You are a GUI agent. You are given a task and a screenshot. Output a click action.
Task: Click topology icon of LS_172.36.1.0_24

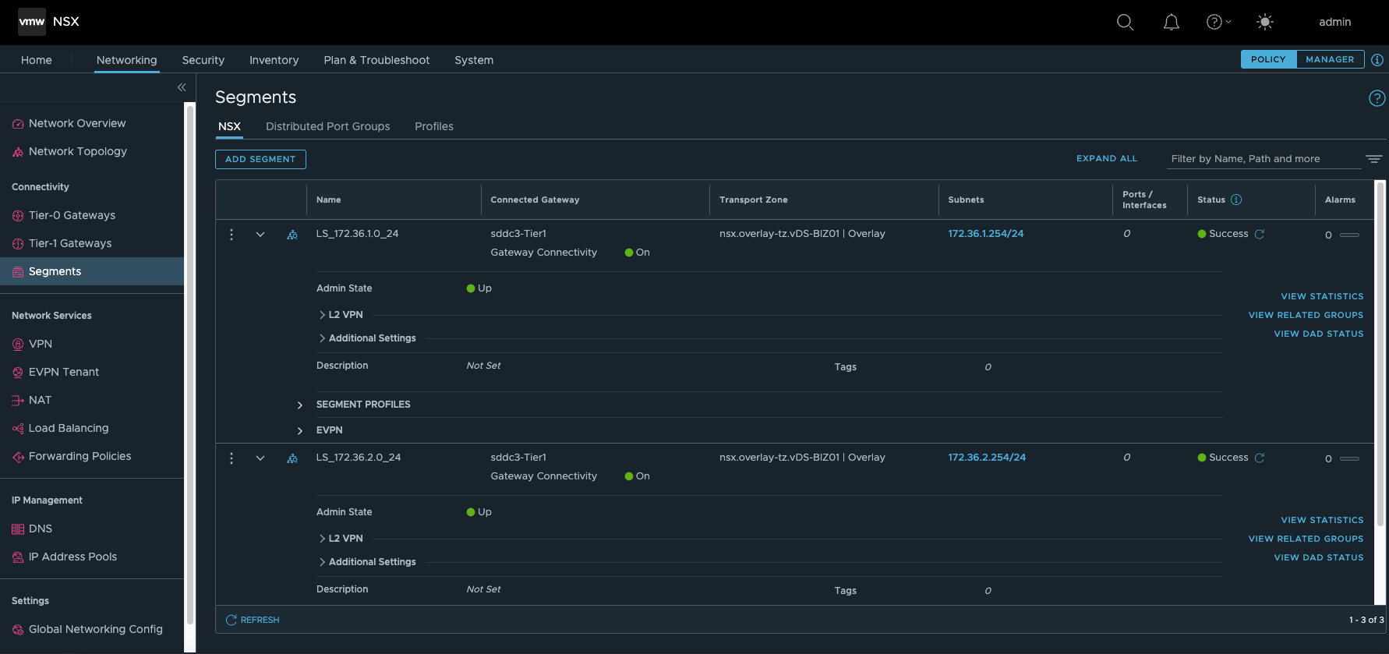(292, 235)
